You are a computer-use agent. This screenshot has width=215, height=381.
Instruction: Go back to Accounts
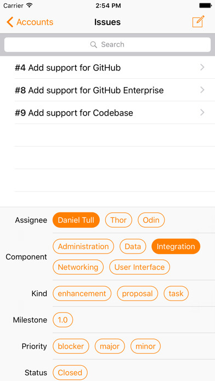coord(30,22)
